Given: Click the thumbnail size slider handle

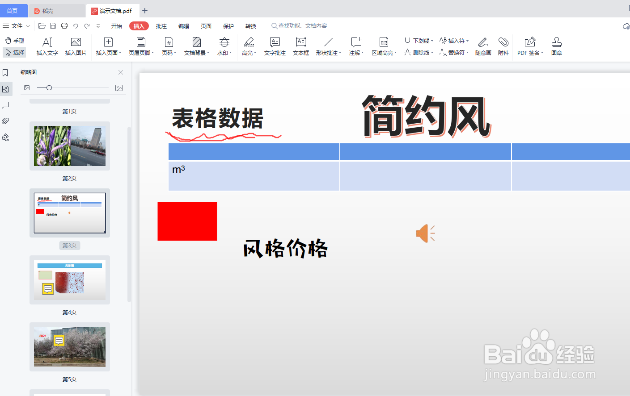Looking at the screenshot, I should point(49,88).
